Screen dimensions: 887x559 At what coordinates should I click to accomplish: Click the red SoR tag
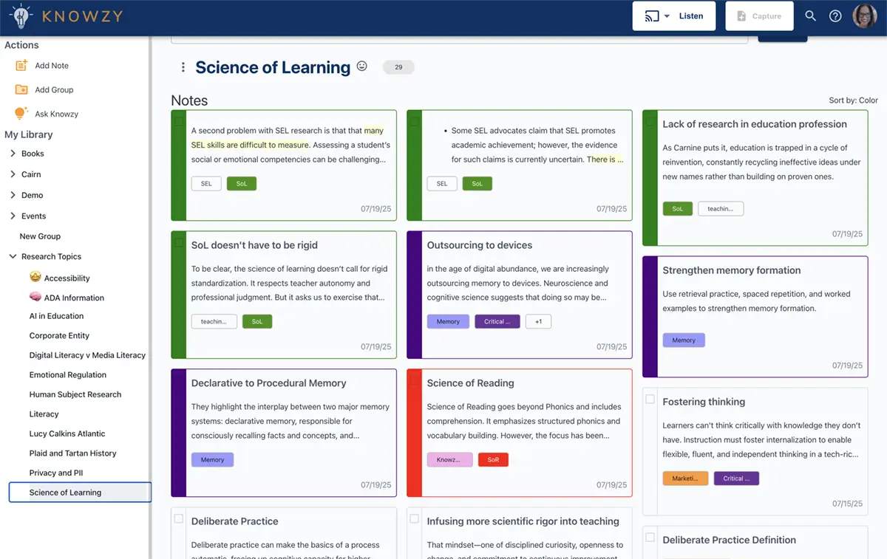click(493, 459)
